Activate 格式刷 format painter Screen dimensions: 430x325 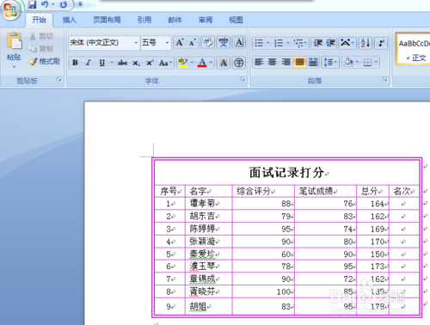[x=45, y=61]
